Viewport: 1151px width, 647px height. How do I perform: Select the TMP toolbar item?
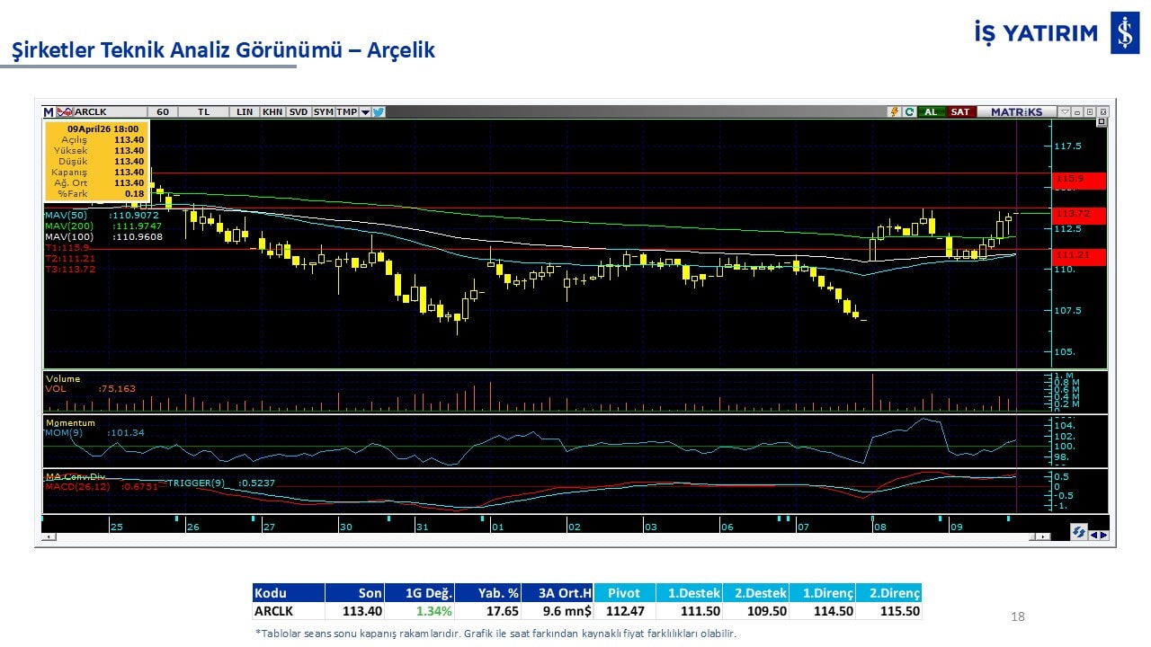tap(346, 112)
